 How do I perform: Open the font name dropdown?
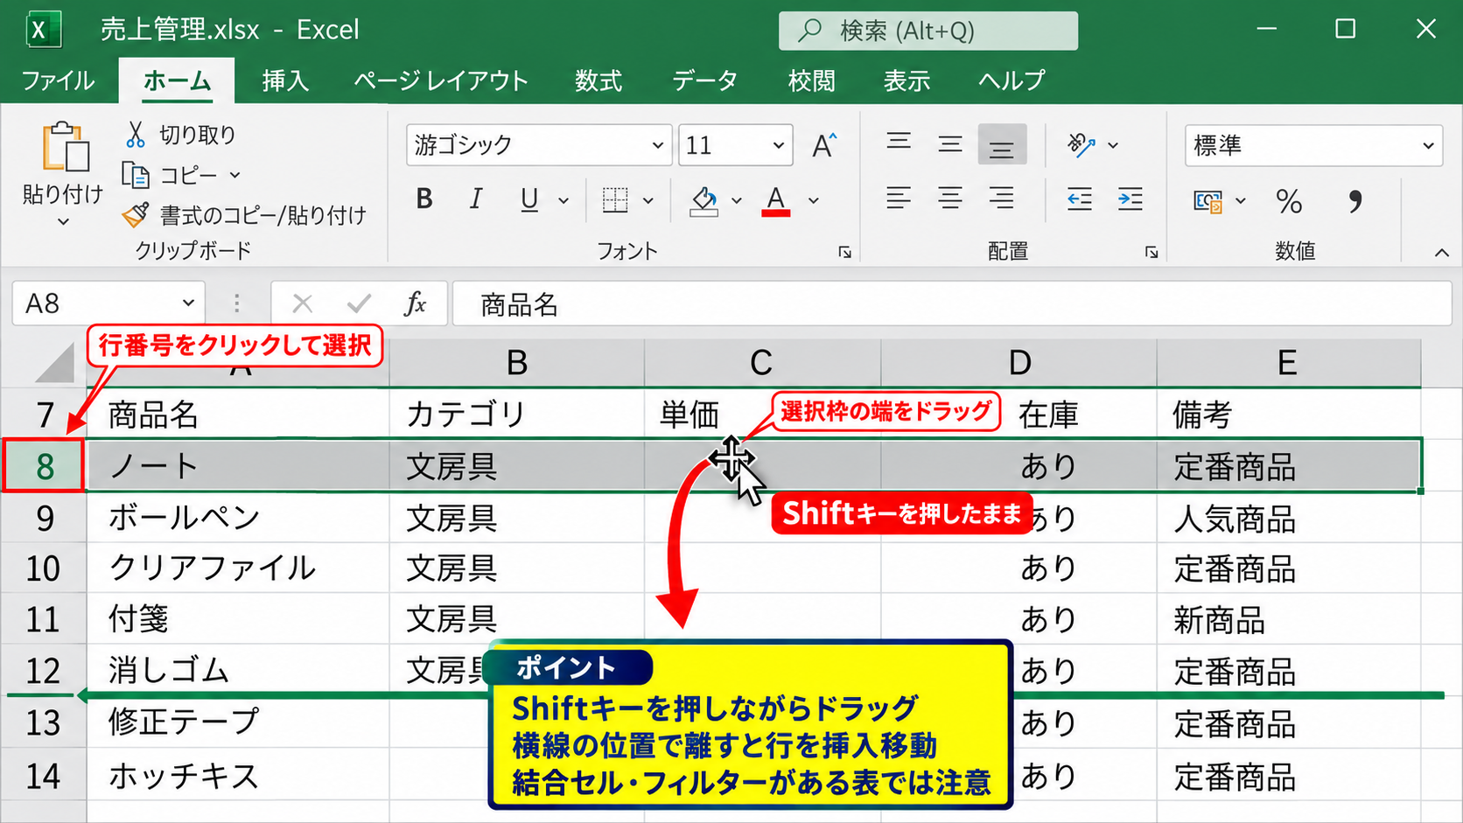(657, 145)
